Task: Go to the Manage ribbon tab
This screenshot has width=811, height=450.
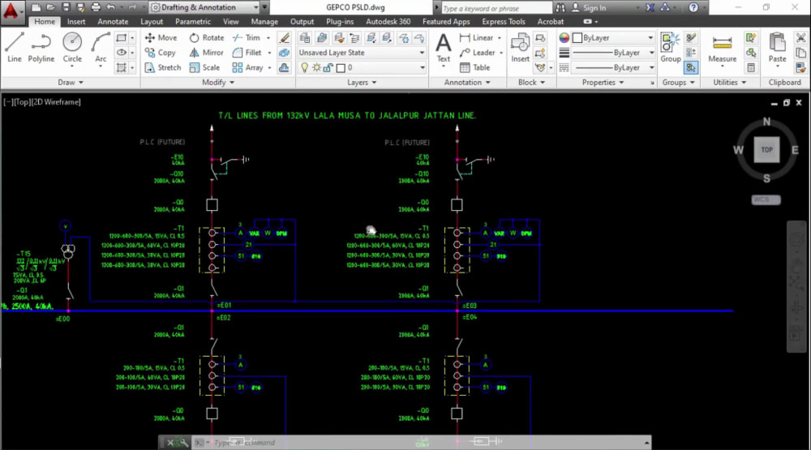Action: pyautogui.click(x=264, y=22)
